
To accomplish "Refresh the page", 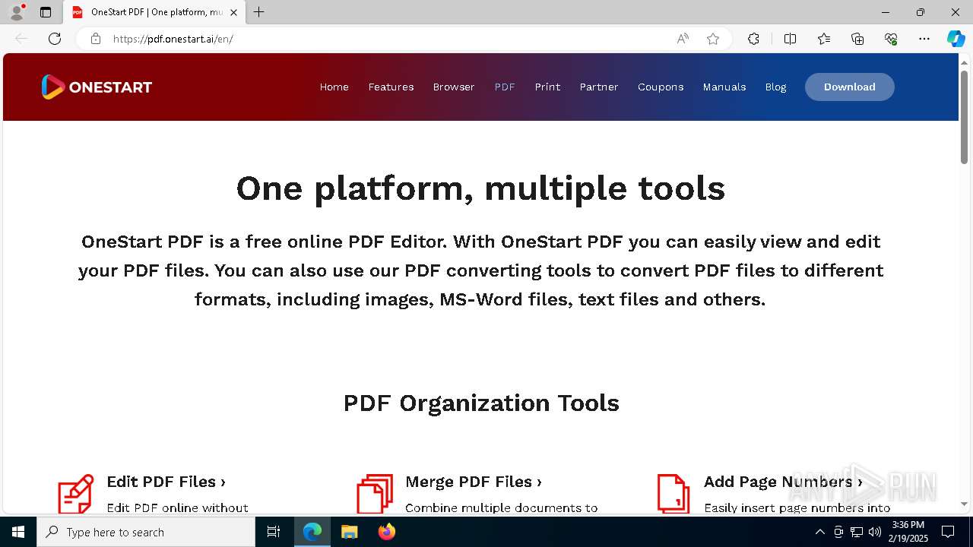I will [55, 39].
